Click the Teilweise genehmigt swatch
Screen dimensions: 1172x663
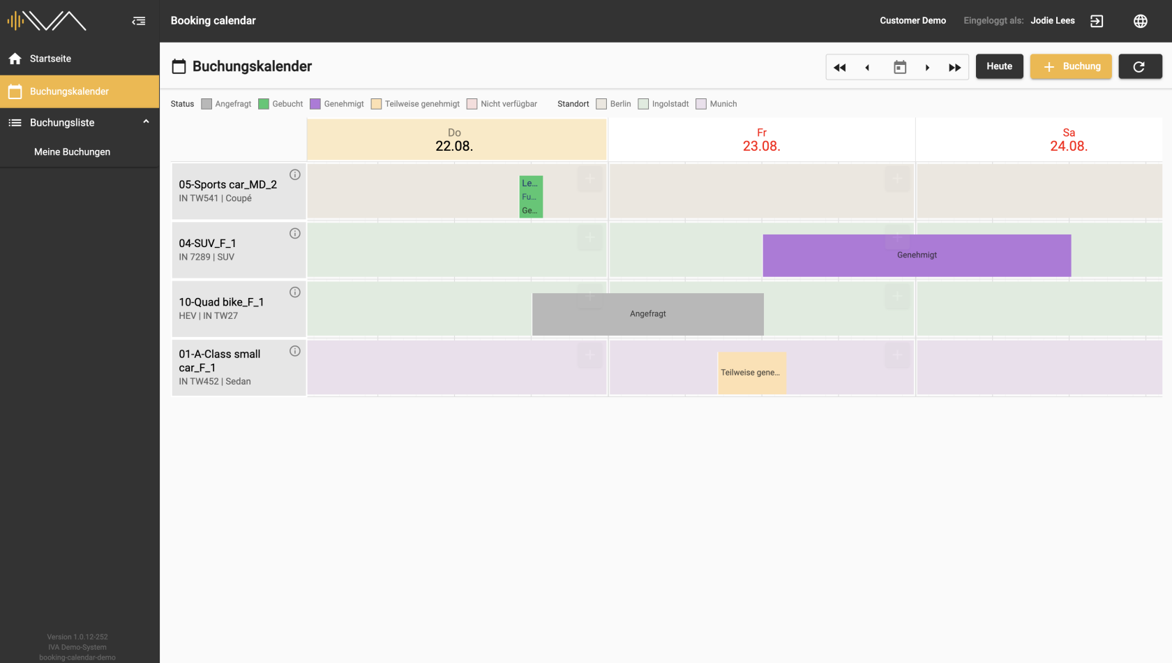click(376, 104)
